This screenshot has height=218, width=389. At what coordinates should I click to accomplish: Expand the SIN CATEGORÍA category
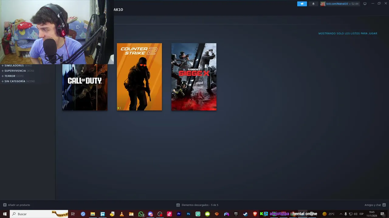click(15, 81)
